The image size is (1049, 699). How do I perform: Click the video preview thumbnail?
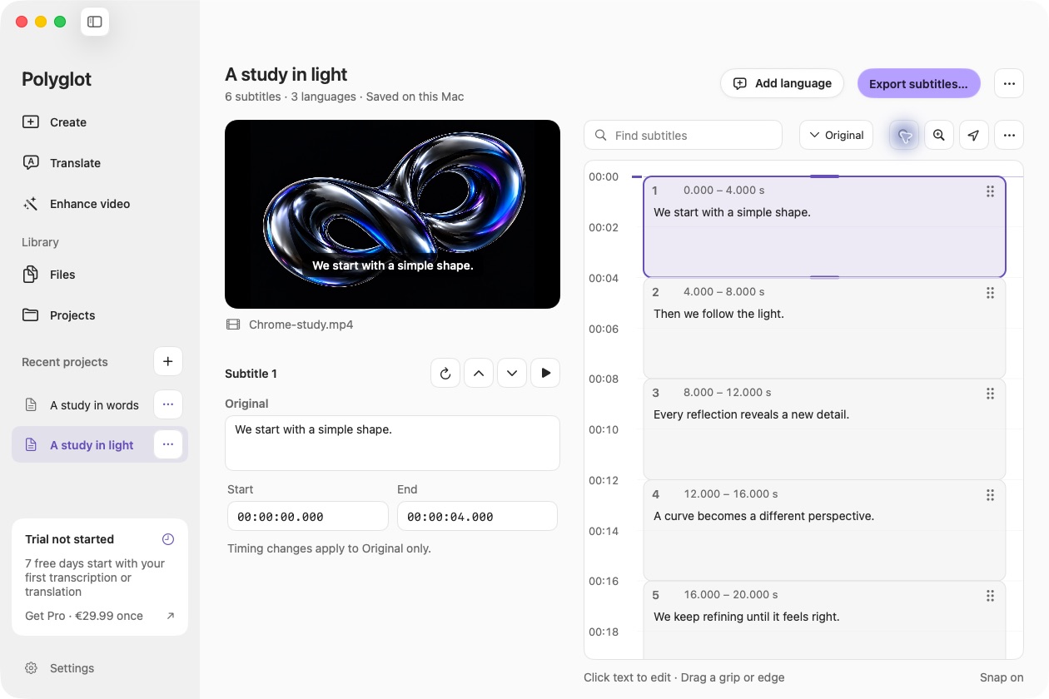click(392, 214)
